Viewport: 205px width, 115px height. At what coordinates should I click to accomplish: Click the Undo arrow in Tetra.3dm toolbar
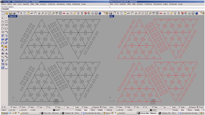(32, 13)
